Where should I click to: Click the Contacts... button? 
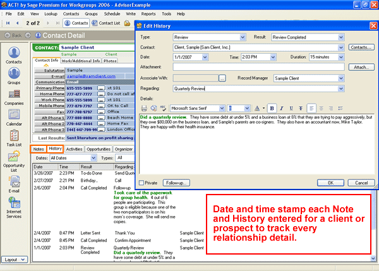[361, 47]
